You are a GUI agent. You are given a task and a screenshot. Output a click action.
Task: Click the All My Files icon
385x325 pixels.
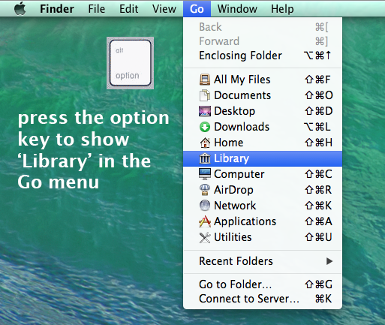[x=205, y=80]
